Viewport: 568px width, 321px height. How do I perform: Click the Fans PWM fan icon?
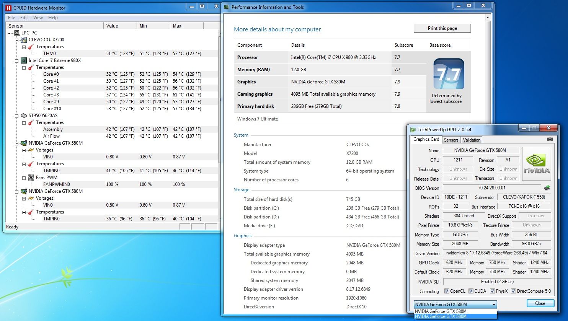(31, 178)
